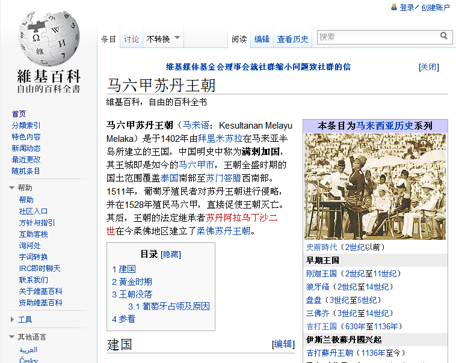456x363 pixels.
Task: Jump to contents entry 4 参看
Action: [124, 319]
